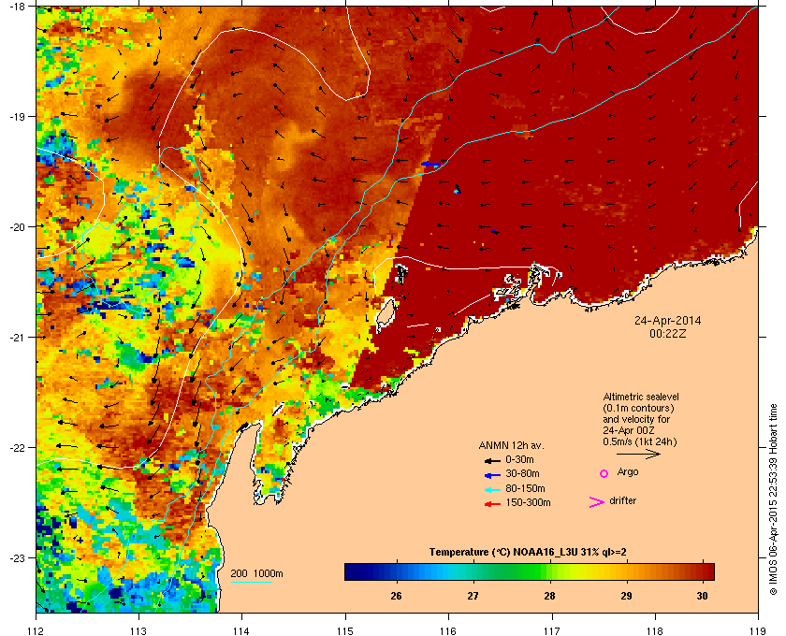Click the 'drifter' legend label
Image resolution: width=786 pixels, height=636 pixels.
click(622, 500)
